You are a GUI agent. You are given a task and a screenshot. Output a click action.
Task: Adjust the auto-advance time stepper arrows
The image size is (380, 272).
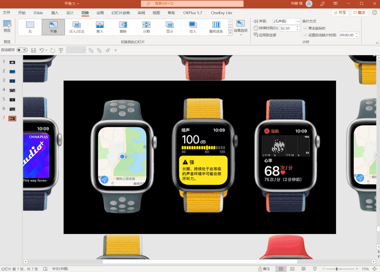(357, 35)
